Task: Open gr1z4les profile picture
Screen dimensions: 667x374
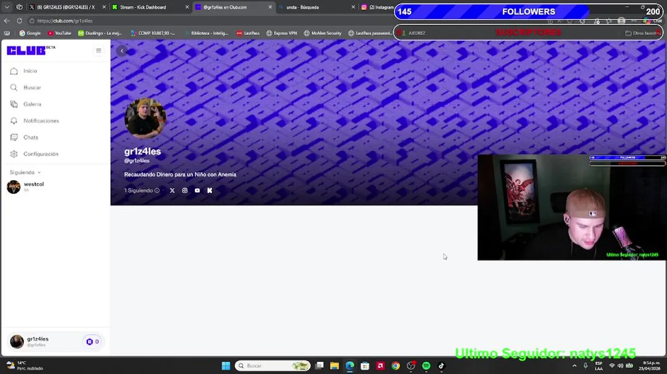Action: (x=145, y=118)
